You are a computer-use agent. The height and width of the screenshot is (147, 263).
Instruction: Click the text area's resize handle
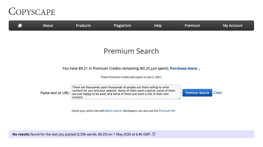[x=180, y=98]
